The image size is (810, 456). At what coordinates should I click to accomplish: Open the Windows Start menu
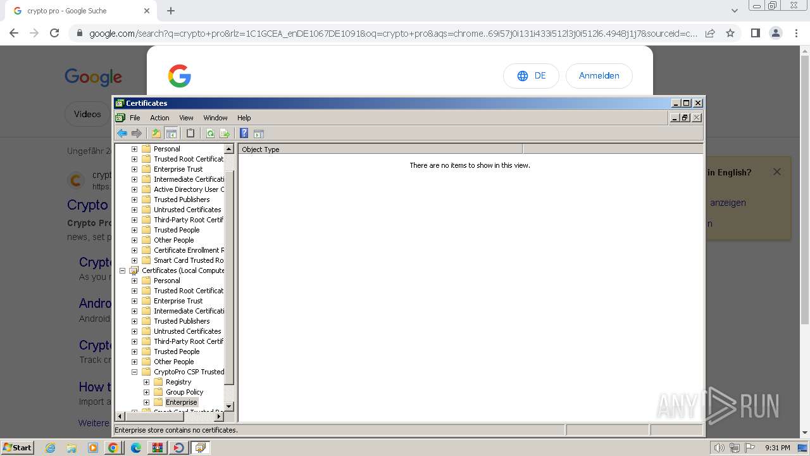click(x=17, y=447)
